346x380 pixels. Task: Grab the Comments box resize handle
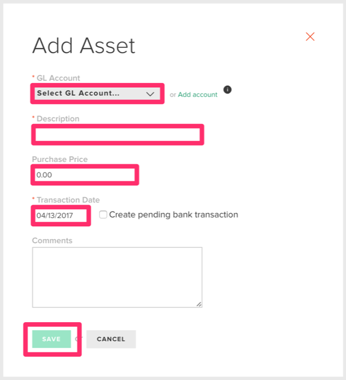tap(199, 304)
